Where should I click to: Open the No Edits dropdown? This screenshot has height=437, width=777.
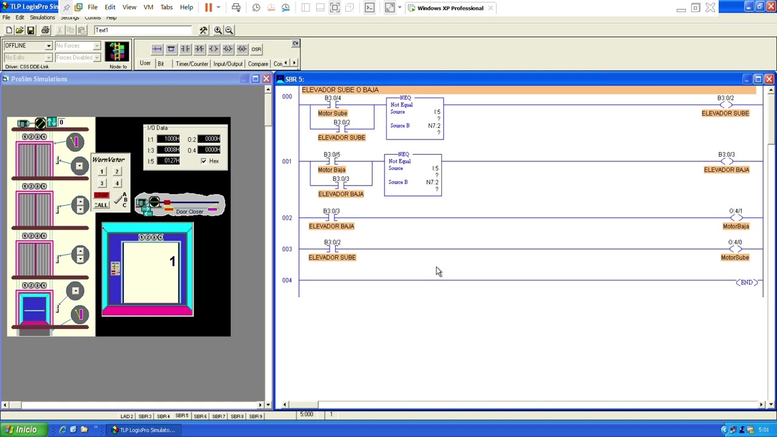point(48,58)
